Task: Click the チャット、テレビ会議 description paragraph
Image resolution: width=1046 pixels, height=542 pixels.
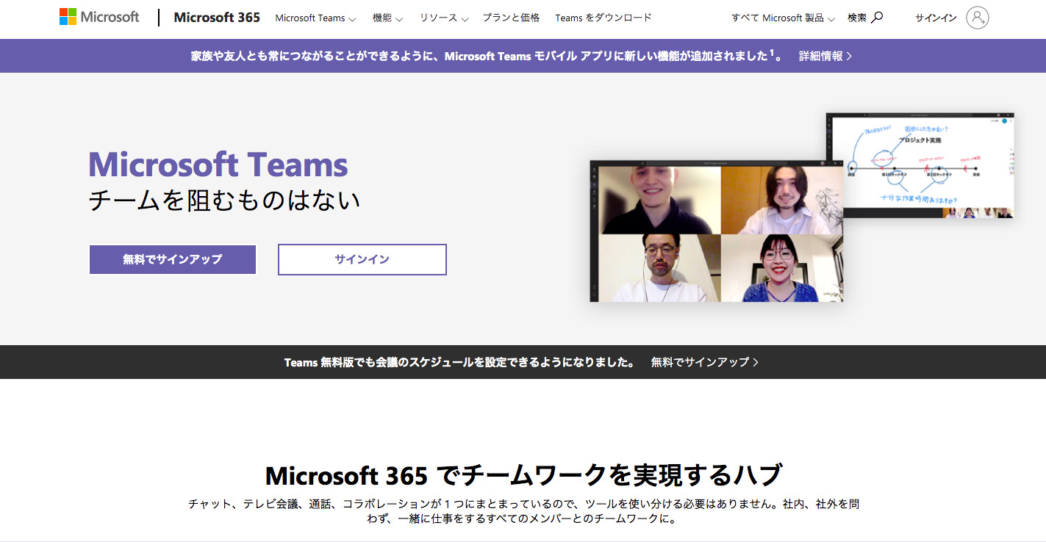Action: [x=523, y=511]
